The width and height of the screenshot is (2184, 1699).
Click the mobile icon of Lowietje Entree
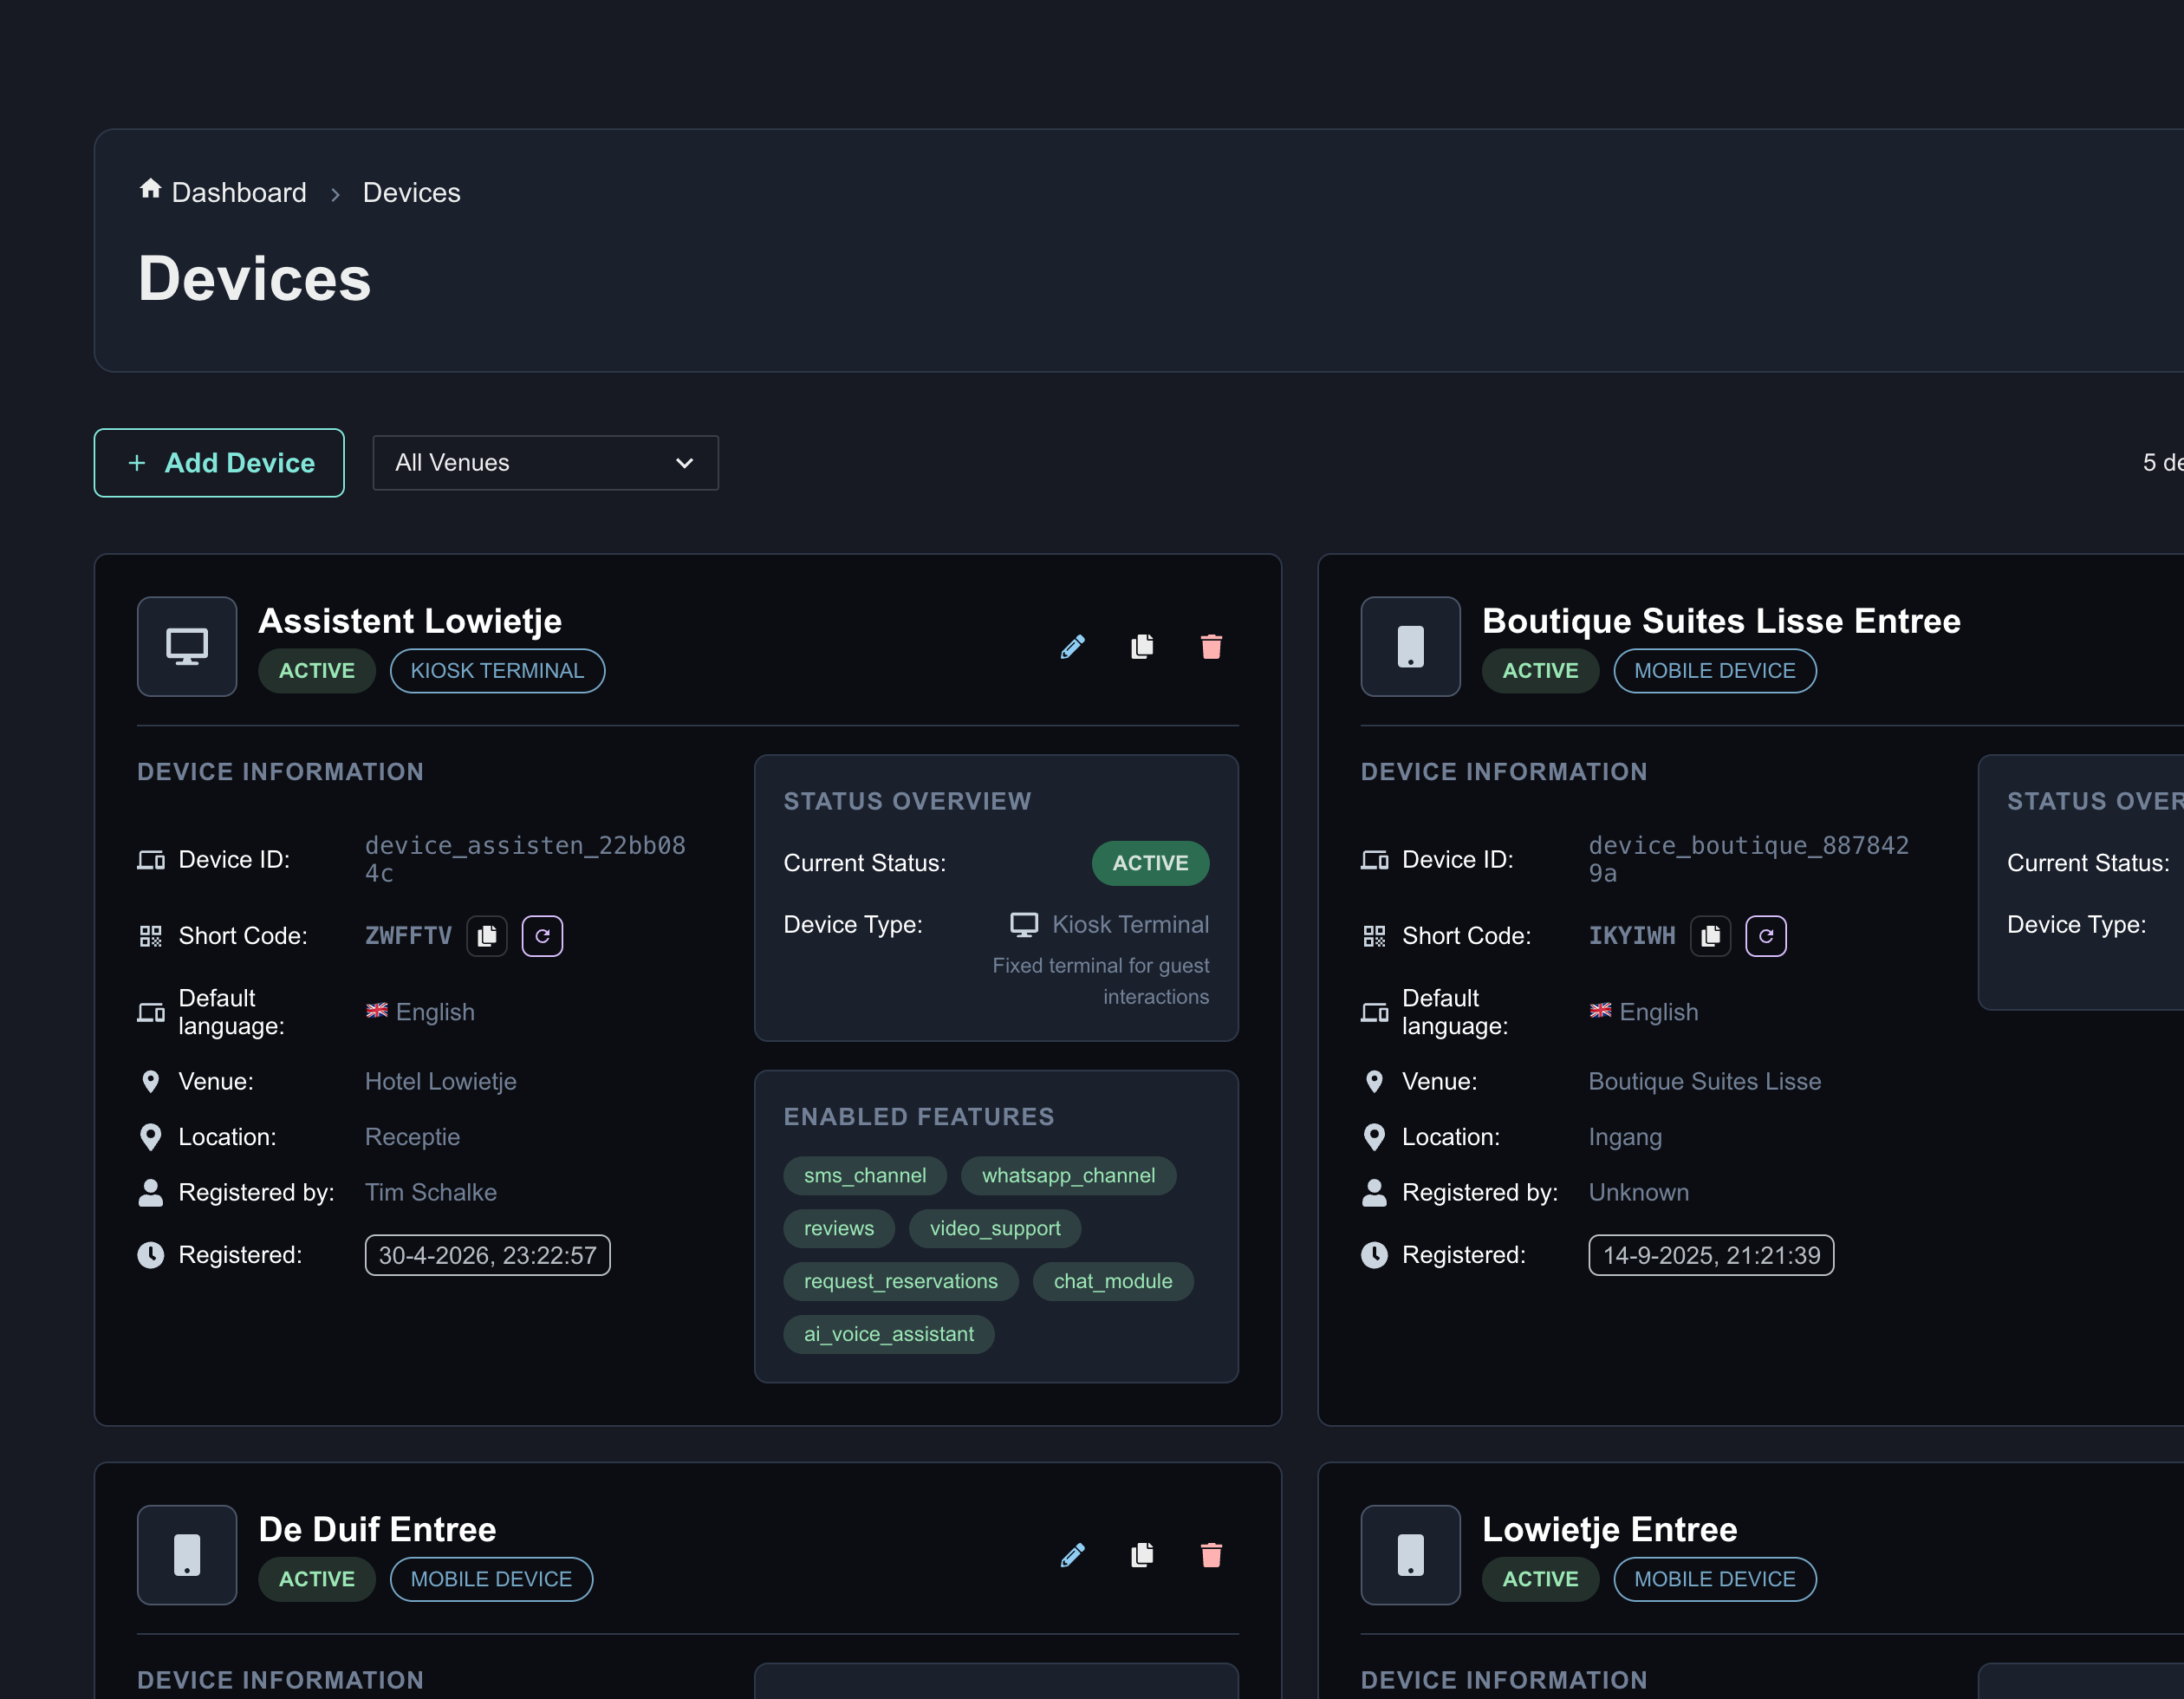pyautogui.click(x=1411, y=1555)
